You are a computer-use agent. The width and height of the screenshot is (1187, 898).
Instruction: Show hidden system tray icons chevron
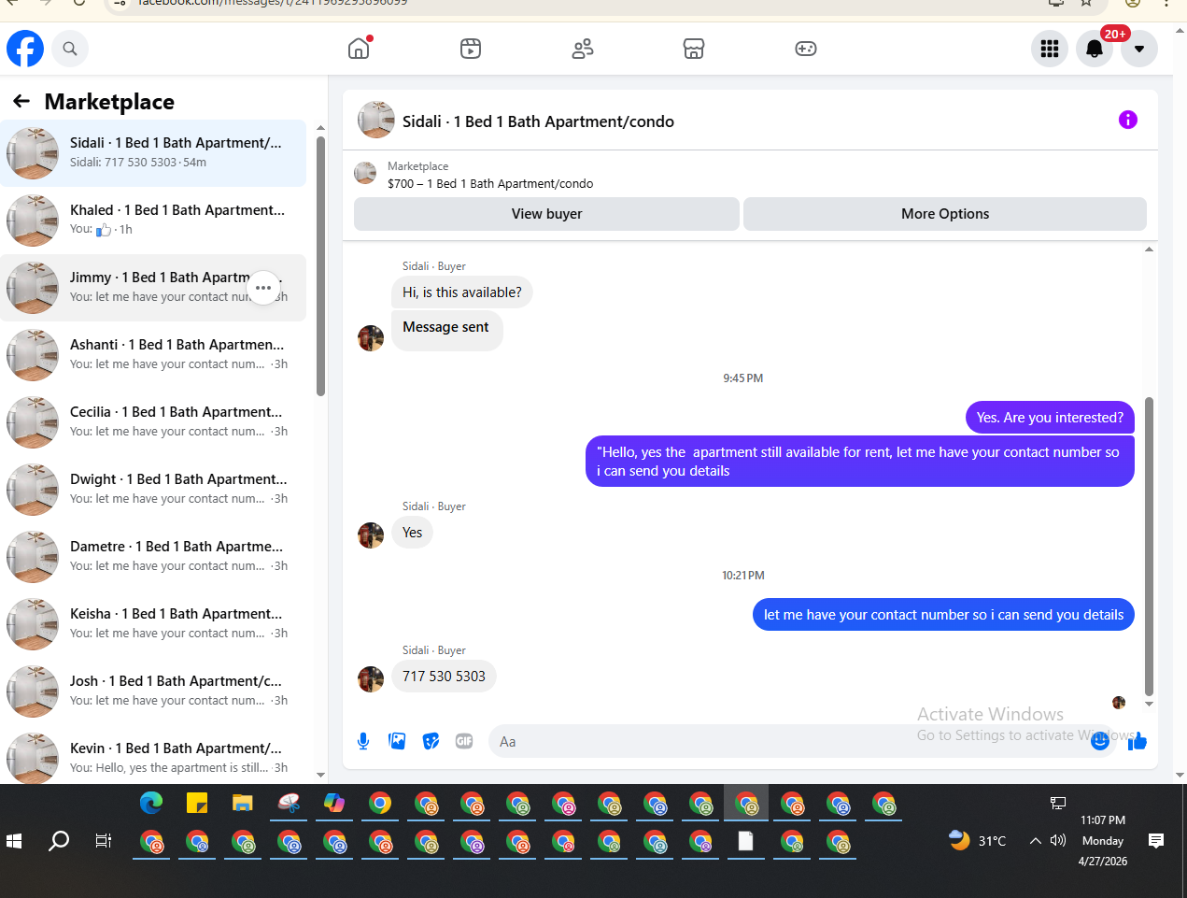pyautogui.click(x=1035, y=841)
